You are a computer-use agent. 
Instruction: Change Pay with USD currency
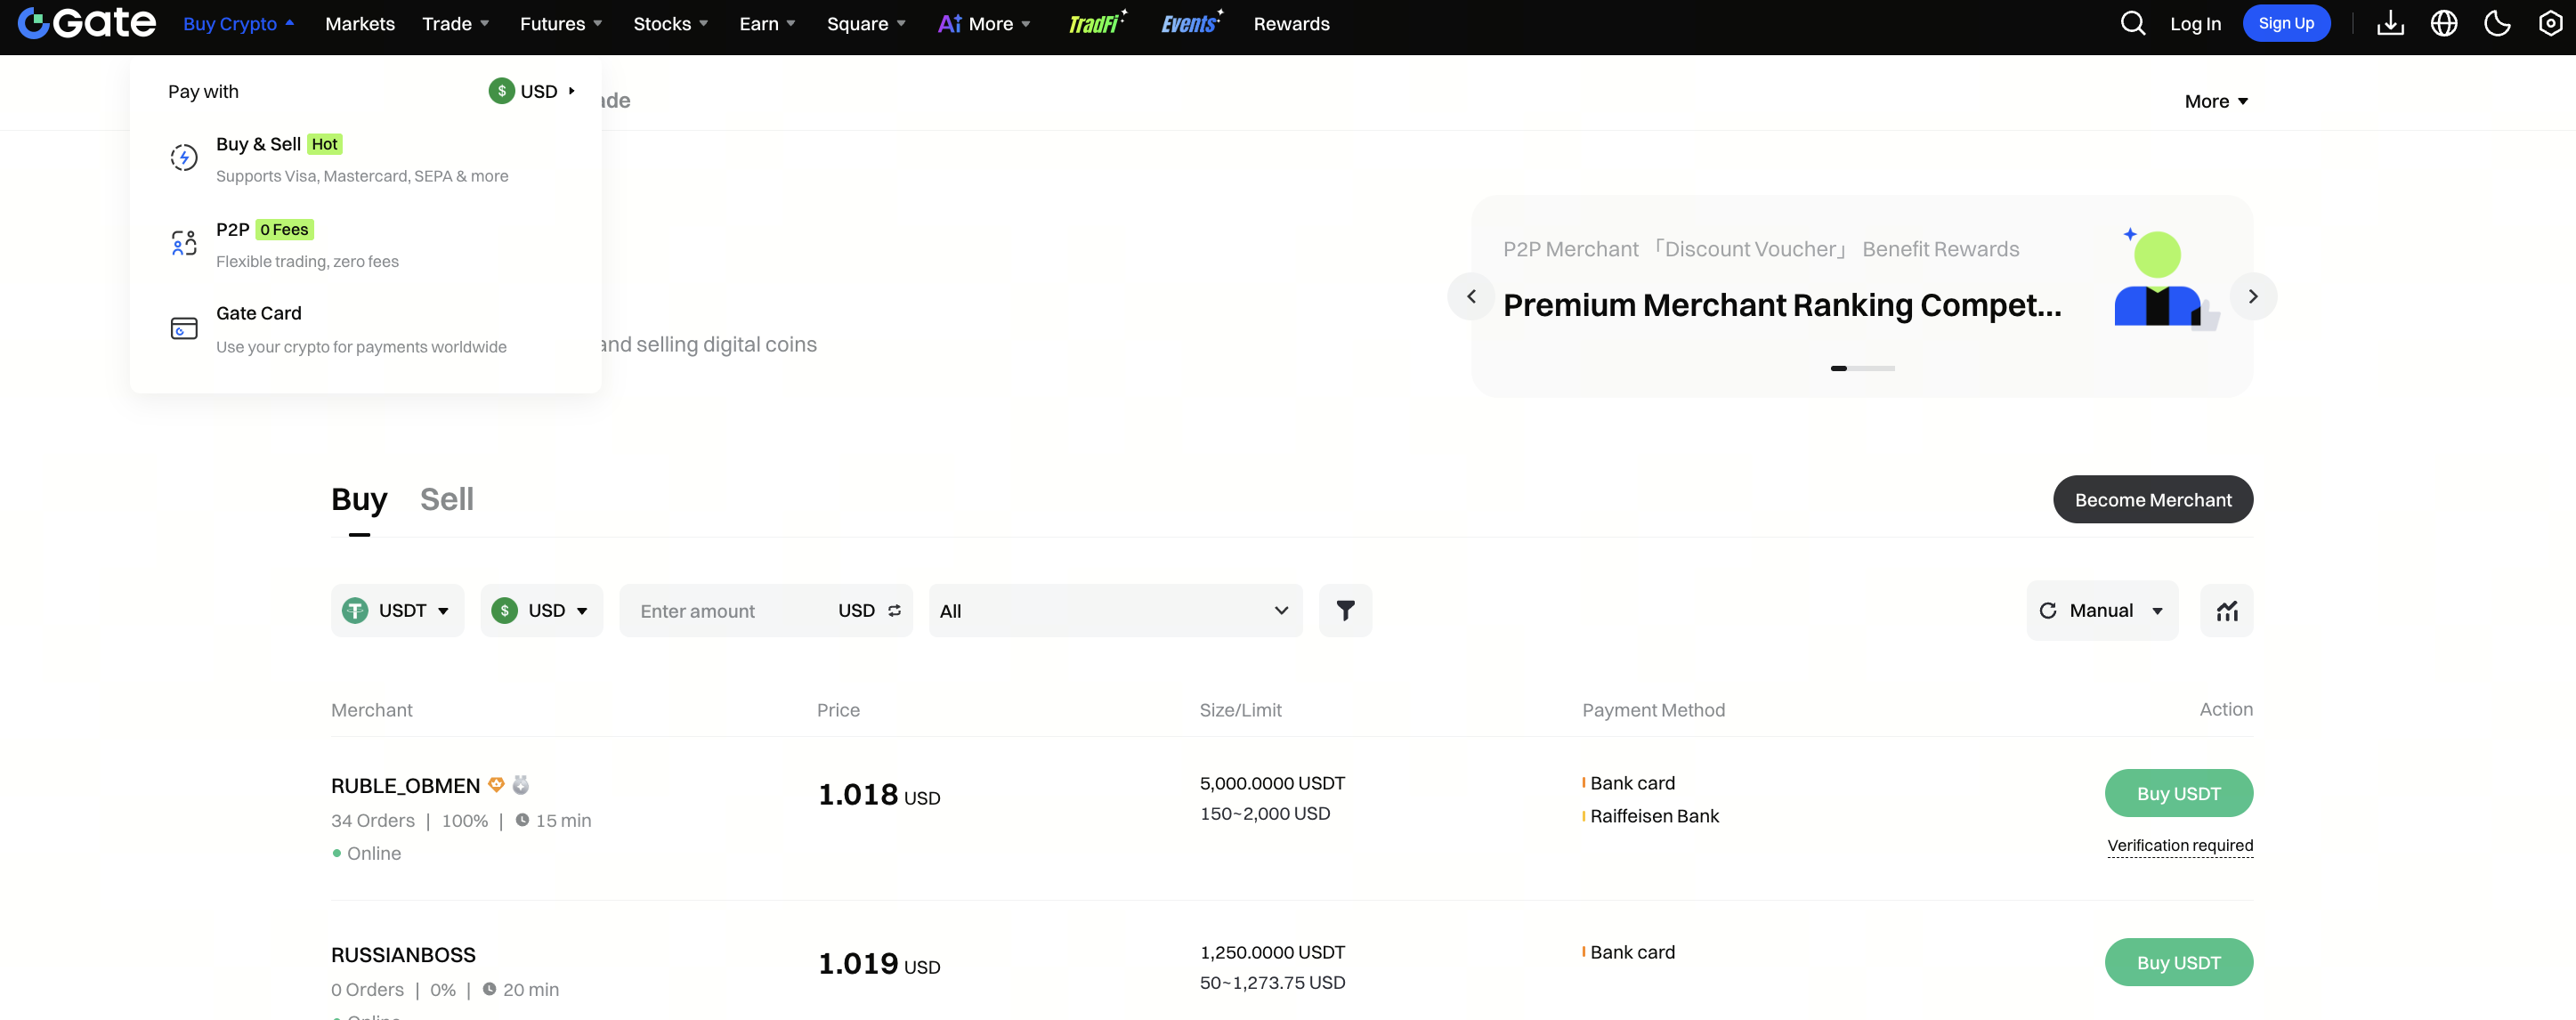pyautogui.click(x=532, y=91)
